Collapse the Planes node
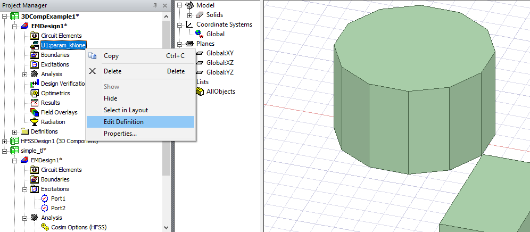The width and height of the screenshot is (530, 232). (179, 44)
